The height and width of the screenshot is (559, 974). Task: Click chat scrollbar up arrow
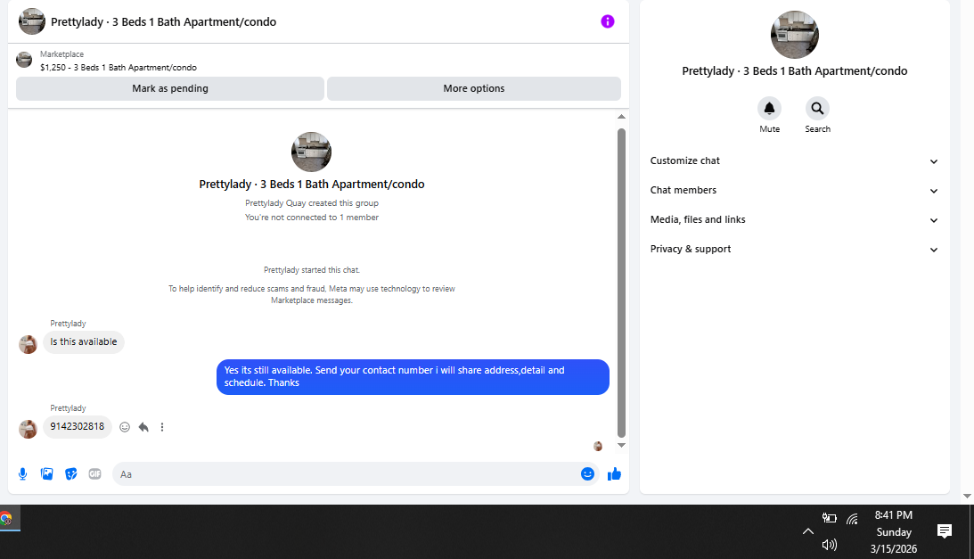[x=621, y=117]
